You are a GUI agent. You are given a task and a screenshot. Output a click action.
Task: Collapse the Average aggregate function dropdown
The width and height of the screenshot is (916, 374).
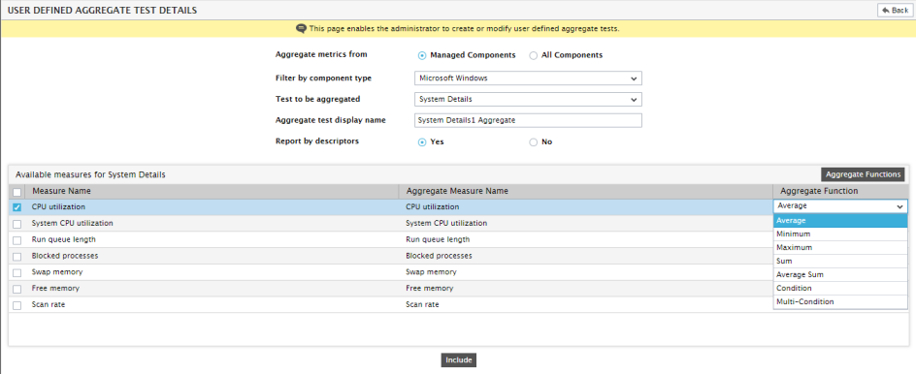[x=840, y=206]
